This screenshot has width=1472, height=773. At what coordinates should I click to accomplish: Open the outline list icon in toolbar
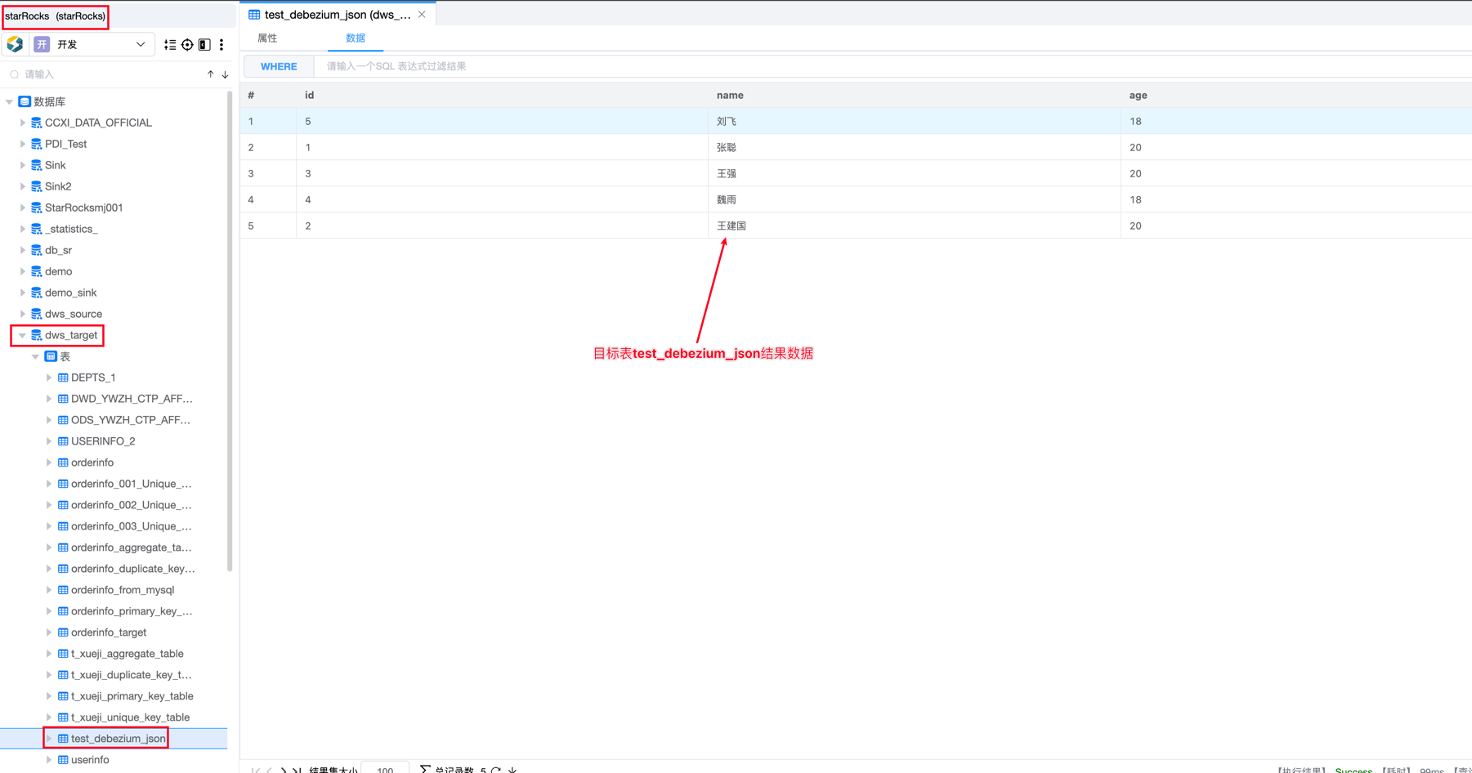(x=170, y=45)
